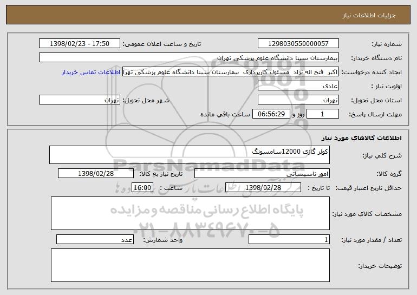Click the text ساعت باقی مانده

point(225,115)
